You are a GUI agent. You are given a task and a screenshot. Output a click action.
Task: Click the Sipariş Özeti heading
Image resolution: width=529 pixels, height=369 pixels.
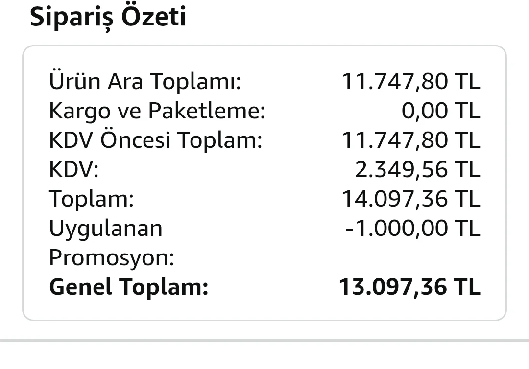click(108, 17)
